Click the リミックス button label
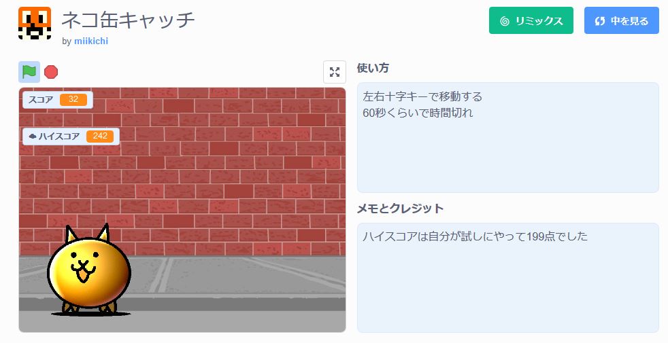The image size is (668, 343). [x=539, y=21]
